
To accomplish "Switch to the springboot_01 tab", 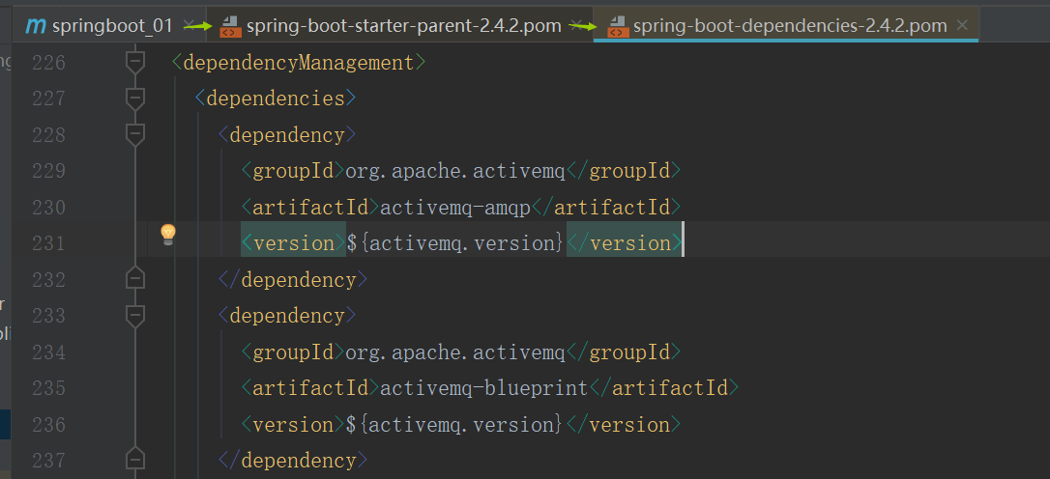I will coord(110,26).
